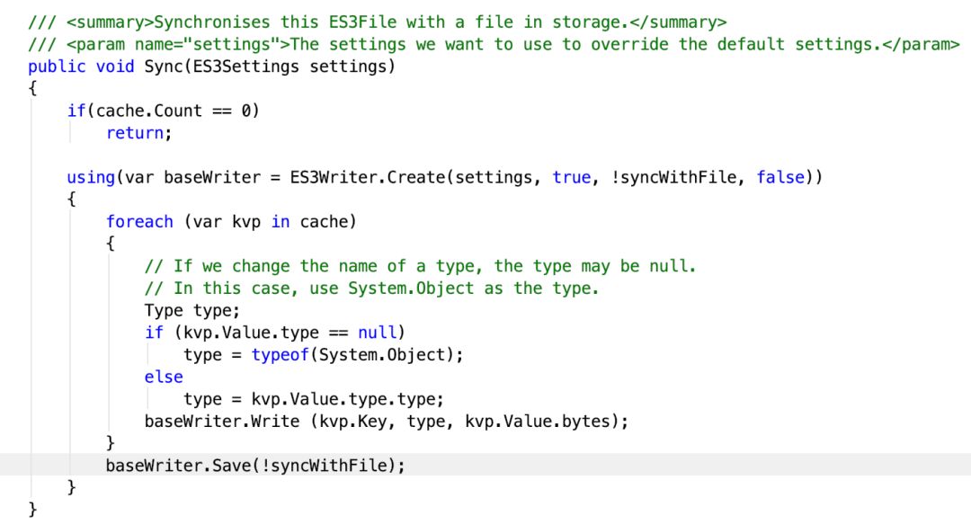Click 'if (kvp.Value.type == null)' line
The height and width of the screenshot is (524, 971).
tap(274, 333)
